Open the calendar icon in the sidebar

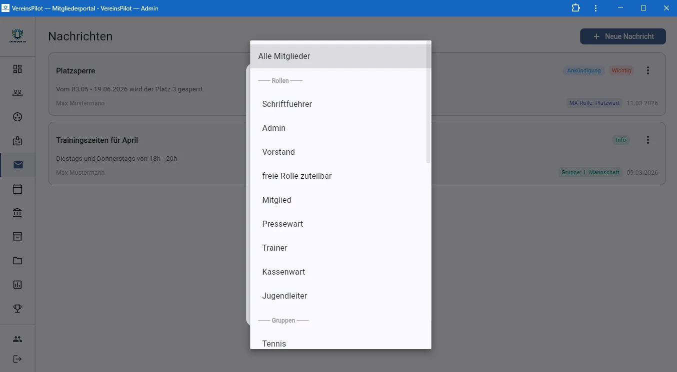click(17, 189)
